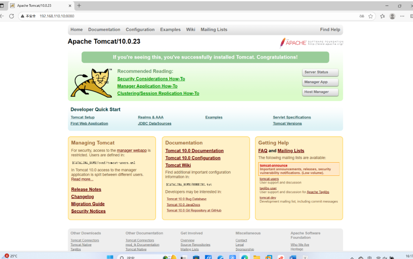Open footer Tomcat Native under Other Downloads
Screen dimensions: 413x259
81,245
